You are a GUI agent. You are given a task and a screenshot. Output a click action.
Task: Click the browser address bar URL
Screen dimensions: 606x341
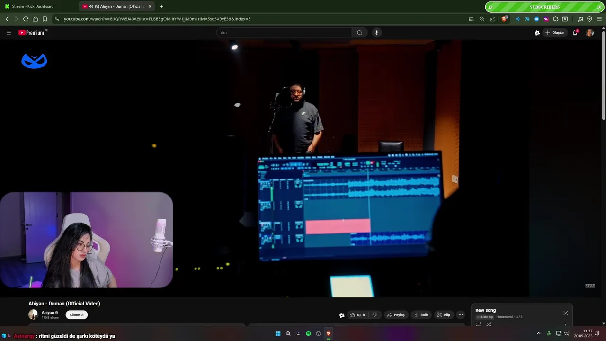157,19
